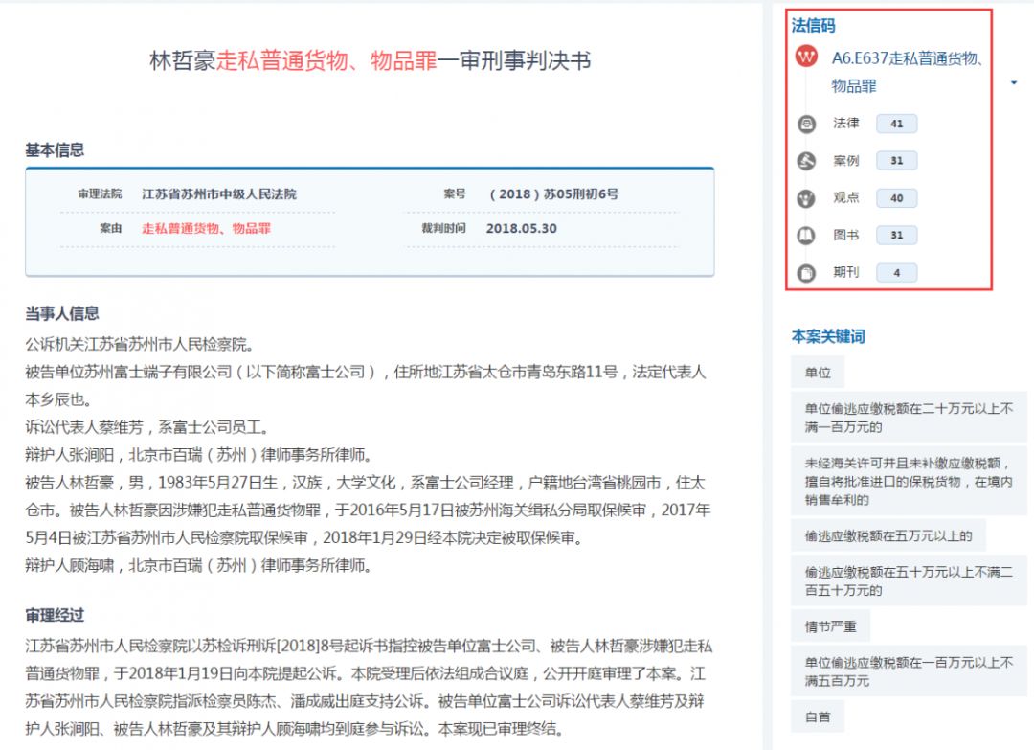Open the A6.E637走私普通货物、物品罪 link
The height and width of the screenshot is (750, 1034).
[x=908, y=72]
